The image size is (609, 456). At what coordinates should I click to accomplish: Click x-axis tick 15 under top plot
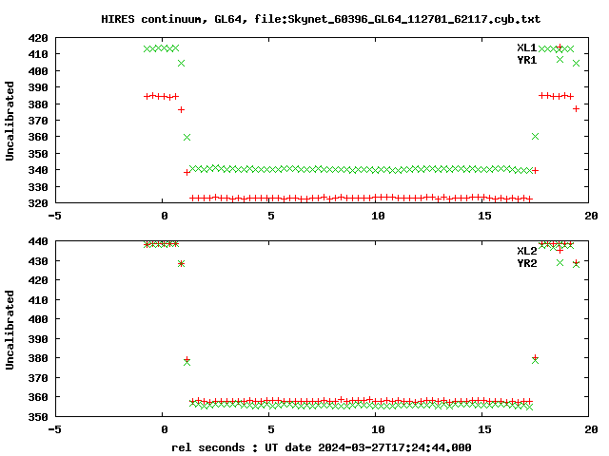pyautogui.click(x=484, y=216)
